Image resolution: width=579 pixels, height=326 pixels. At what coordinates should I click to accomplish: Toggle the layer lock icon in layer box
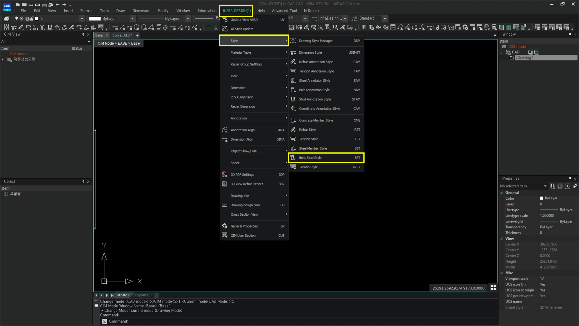tap(32, 19)
